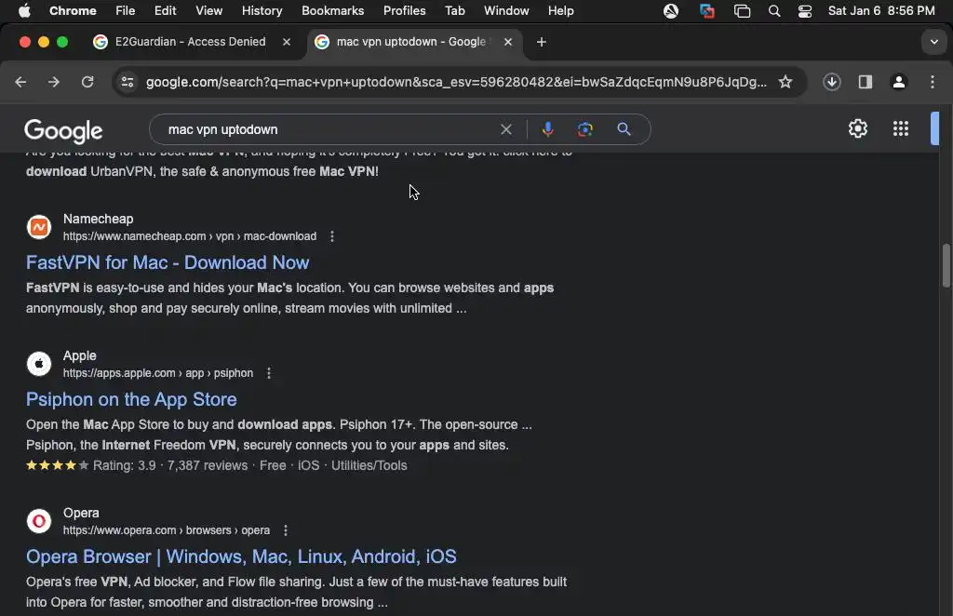Open more options for Namecheap result

[x=332, y=236]
